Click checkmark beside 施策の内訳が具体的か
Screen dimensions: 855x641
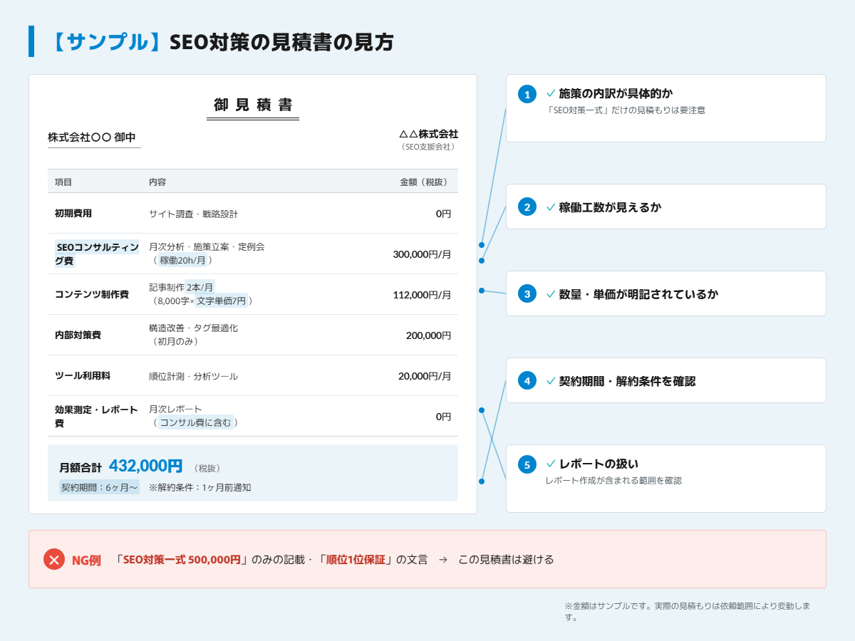(x=551, y=93)
